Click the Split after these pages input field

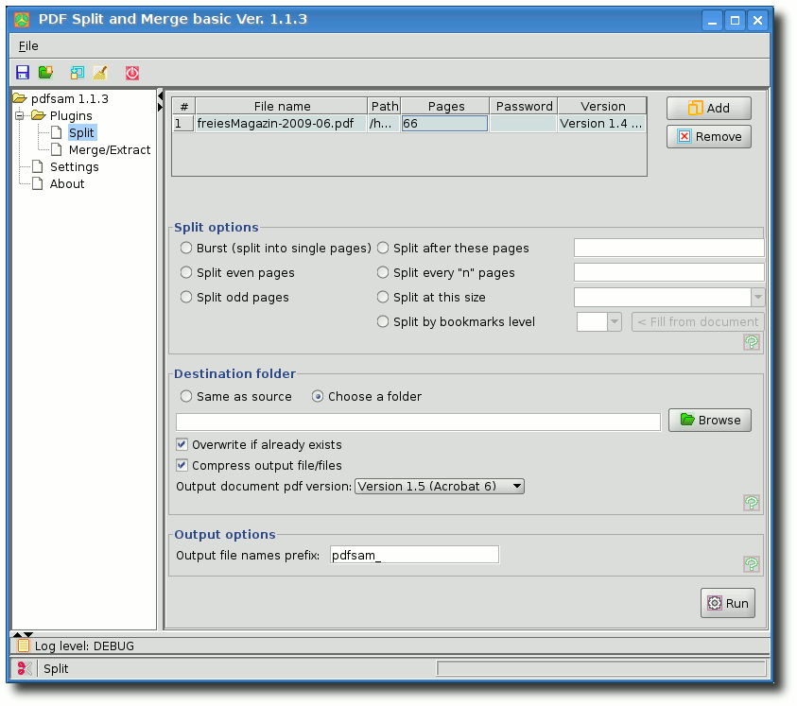(669, 248)
